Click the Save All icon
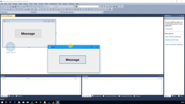 pos(15,6)
